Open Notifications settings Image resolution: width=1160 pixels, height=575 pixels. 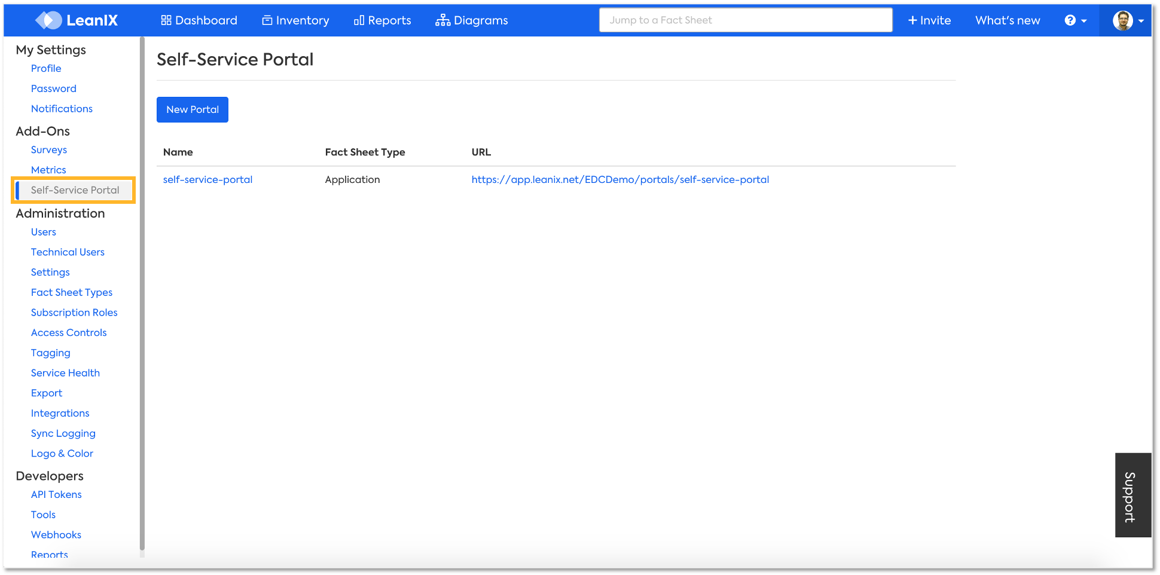tap(62, 109)
